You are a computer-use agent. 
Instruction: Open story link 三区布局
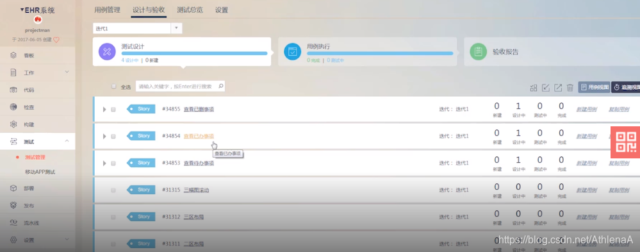pyautogui.click(x=194, y=217)
